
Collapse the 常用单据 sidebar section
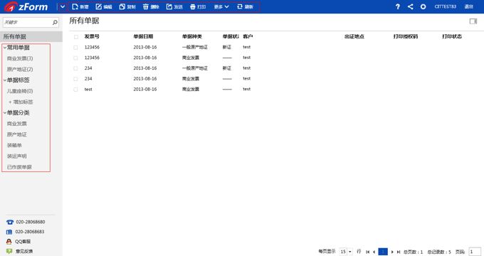click(5, 48)
